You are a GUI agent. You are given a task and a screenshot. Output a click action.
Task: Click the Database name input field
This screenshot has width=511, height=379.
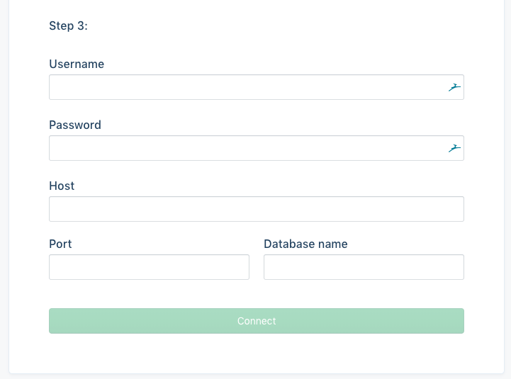pos(364,267)
